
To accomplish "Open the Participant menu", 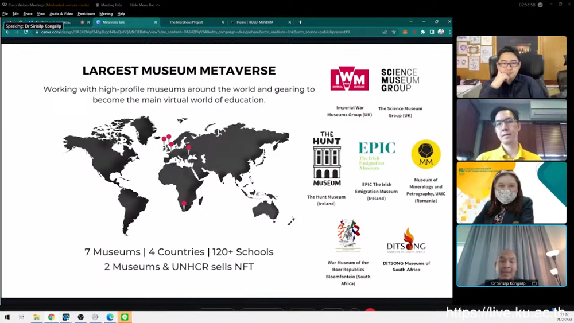I will (86, 14).
